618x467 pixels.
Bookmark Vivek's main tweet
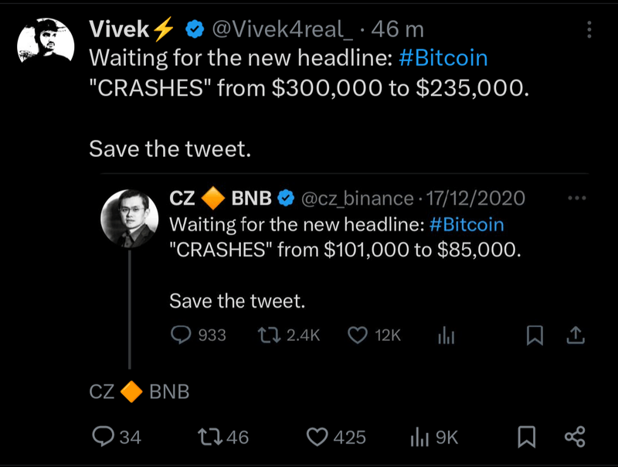point(526,437)
